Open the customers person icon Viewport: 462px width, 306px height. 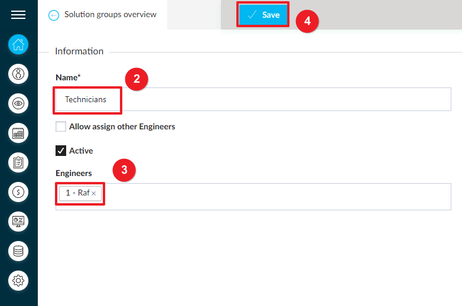coord(18,74)
